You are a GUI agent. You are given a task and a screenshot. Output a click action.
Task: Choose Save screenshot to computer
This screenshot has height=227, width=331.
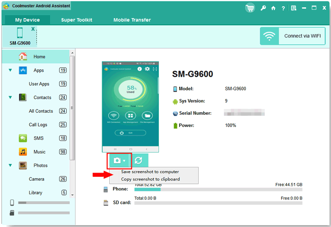150,172
